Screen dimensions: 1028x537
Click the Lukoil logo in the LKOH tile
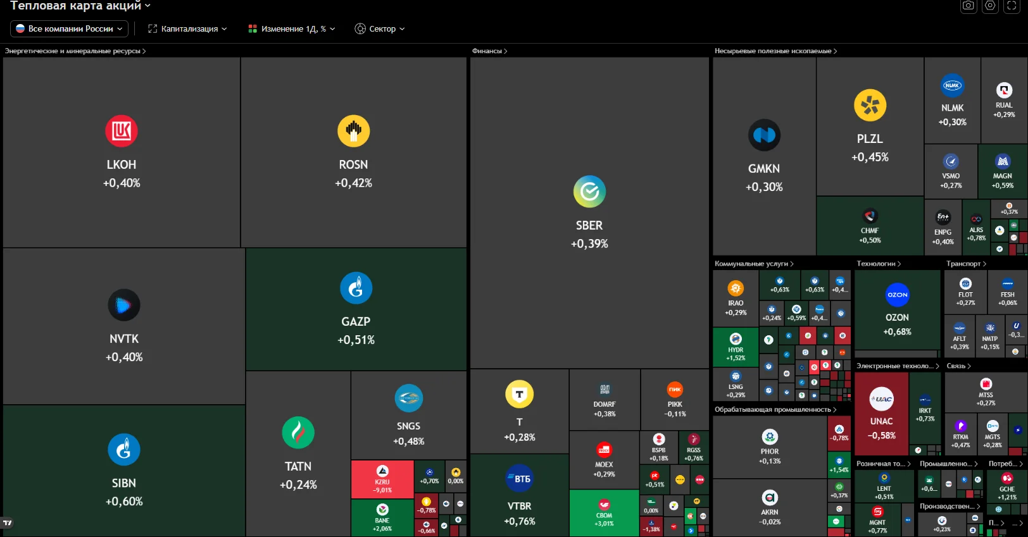tap(122, 131)
